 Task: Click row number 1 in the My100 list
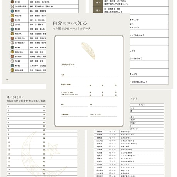tap(9, 107)
